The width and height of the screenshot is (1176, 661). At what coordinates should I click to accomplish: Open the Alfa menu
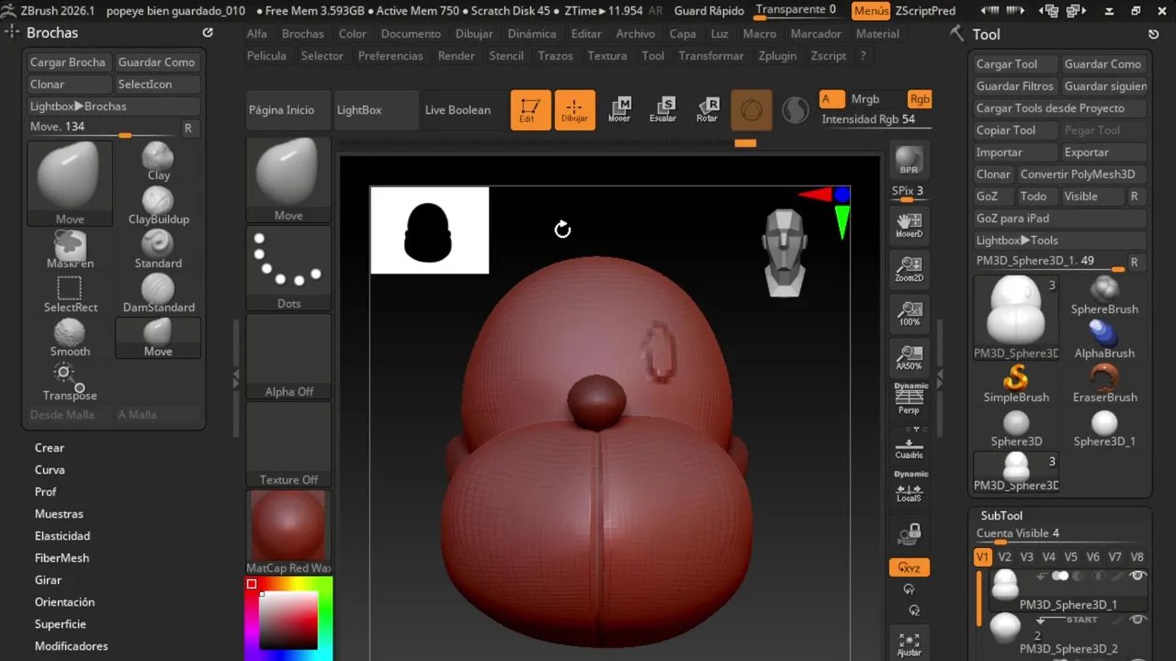coord(257,34)
